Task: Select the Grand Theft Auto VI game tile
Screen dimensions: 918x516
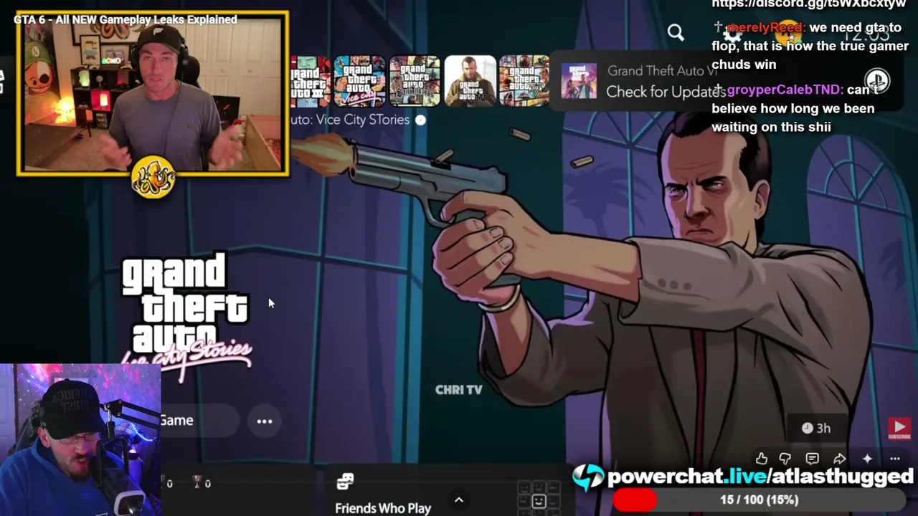Action: [x=579, y=81]
